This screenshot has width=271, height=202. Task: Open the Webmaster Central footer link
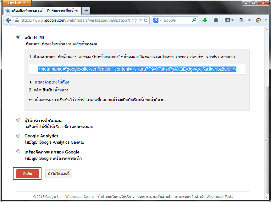80,197
